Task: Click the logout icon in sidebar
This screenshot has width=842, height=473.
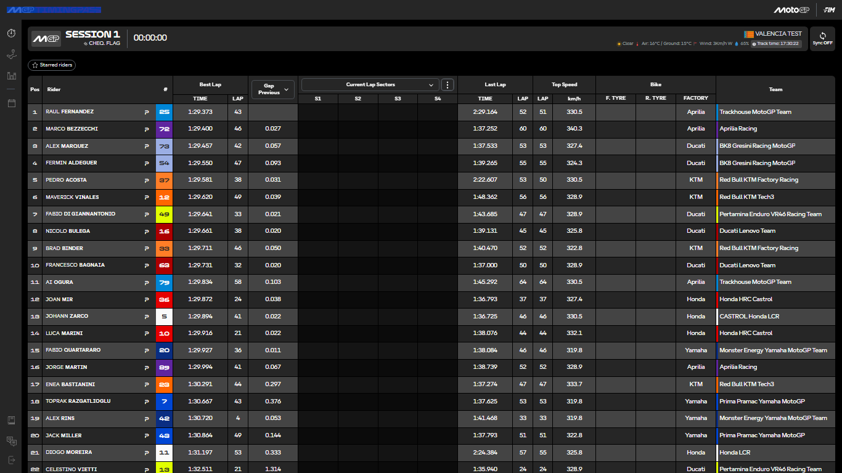Action: (11, 460)
